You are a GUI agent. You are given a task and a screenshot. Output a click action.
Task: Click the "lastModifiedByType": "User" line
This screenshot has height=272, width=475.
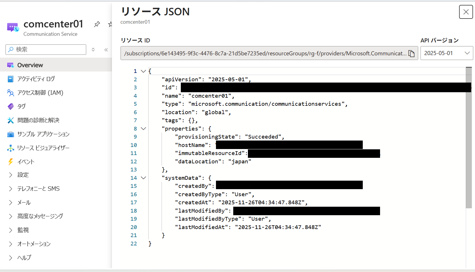click(223, 219)
